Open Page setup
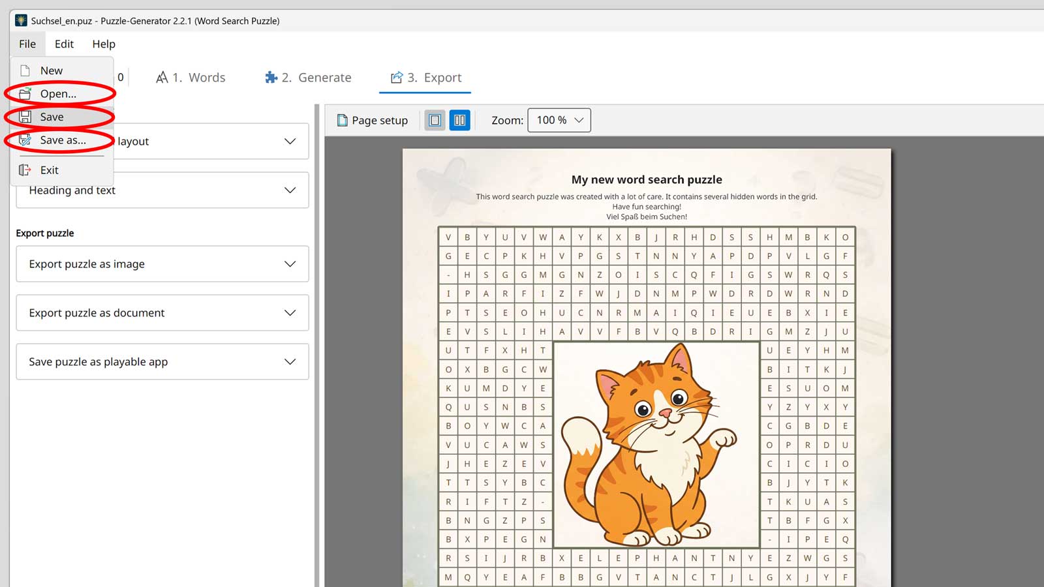The height and width of the screenshot is (587, 1044). 373,120
